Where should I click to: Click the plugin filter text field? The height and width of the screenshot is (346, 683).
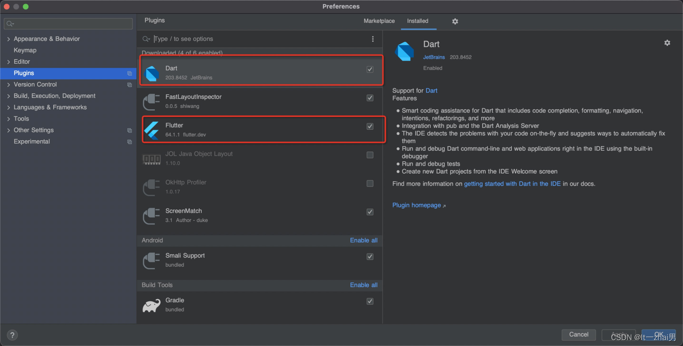[260, 39]
